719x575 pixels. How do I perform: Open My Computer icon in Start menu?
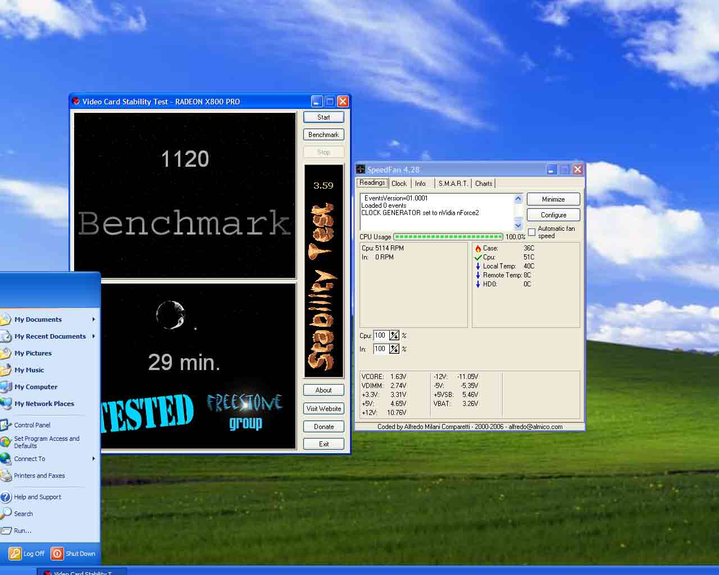(x=6, y=387)
